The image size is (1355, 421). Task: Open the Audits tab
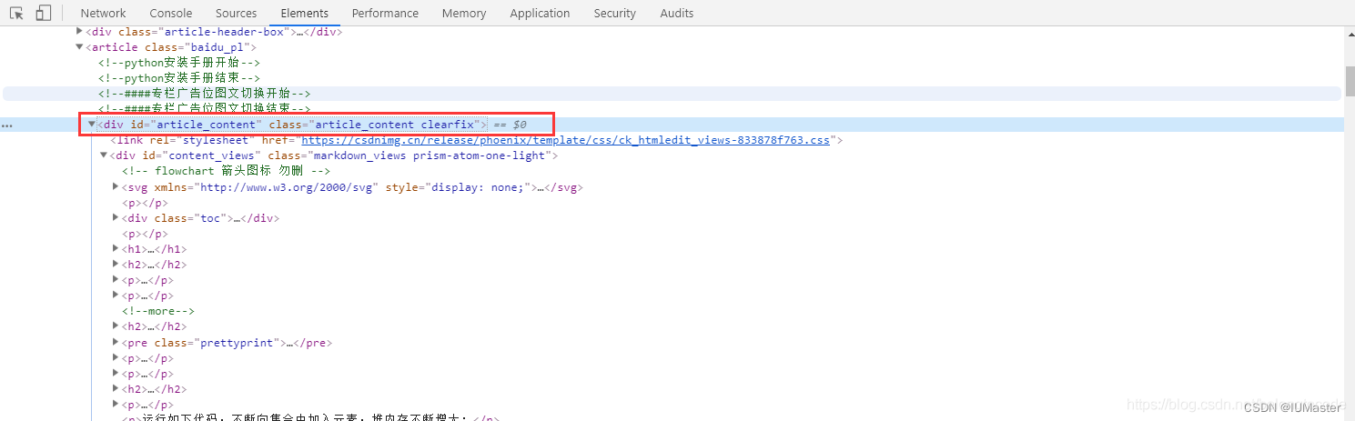[677, 13]
